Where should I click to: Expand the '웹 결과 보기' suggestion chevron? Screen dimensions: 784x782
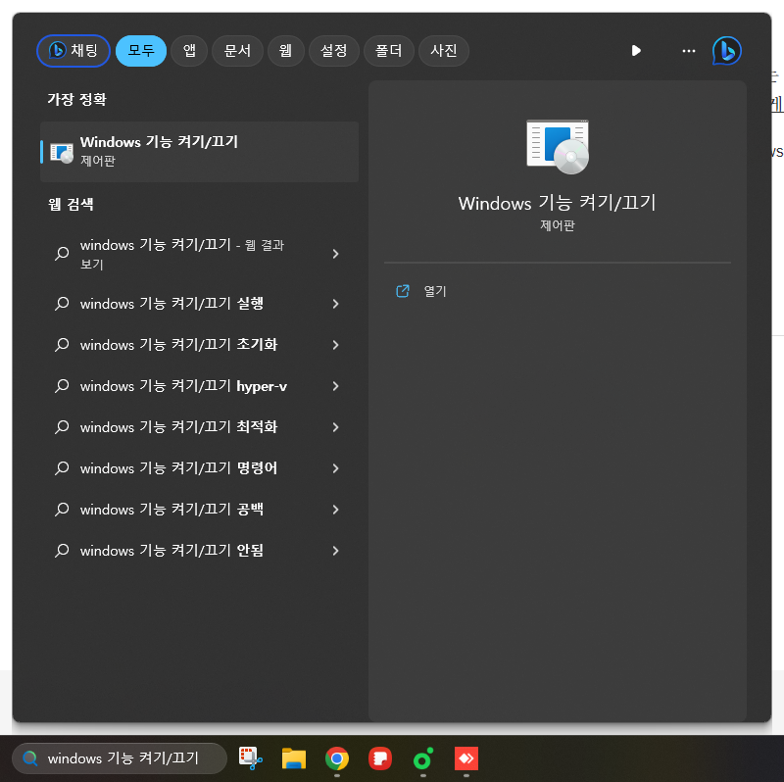point(335,254)
